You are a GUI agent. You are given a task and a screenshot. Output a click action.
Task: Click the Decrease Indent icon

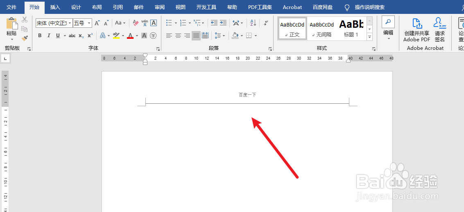pyautogui.click(x=214, y=23)
